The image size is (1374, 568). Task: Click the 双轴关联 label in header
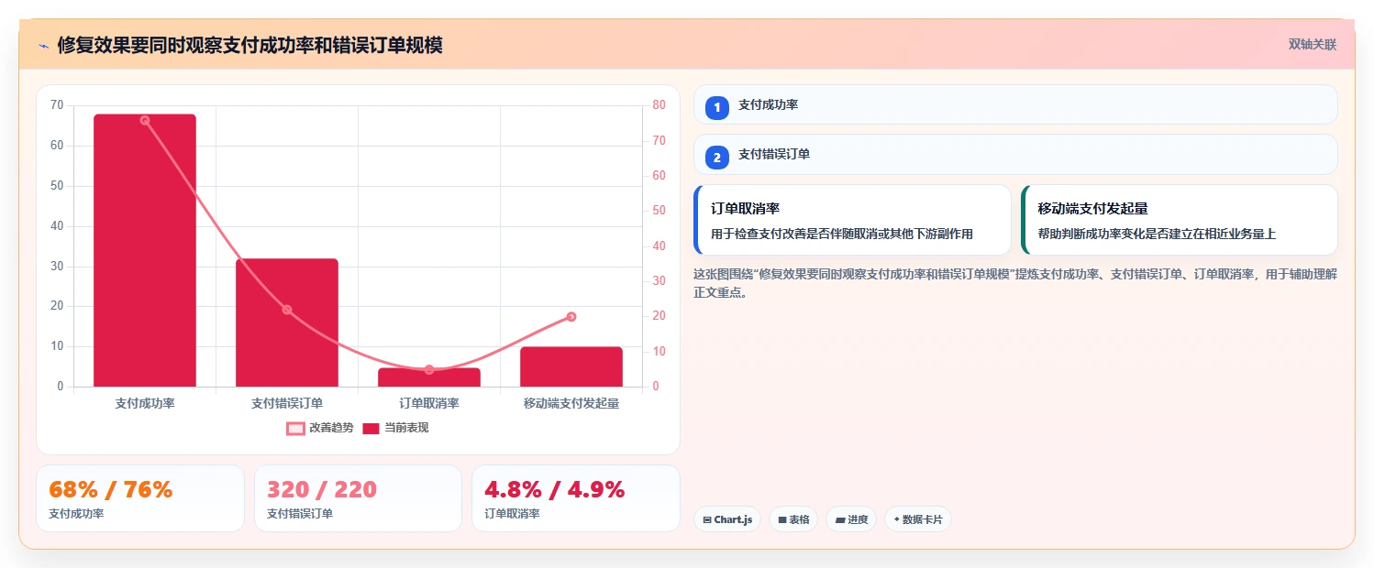coord(1313,44)
